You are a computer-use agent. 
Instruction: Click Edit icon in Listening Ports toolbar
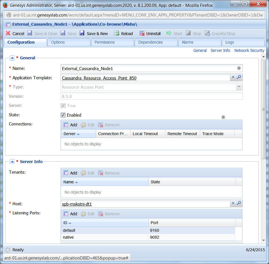[x=83, y=214]
